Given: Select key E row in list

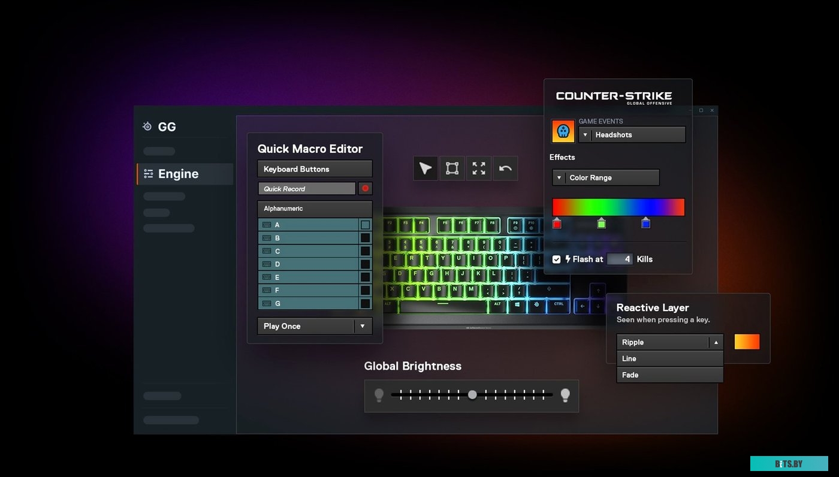Looking at the screenshot, I should point(309,277).
